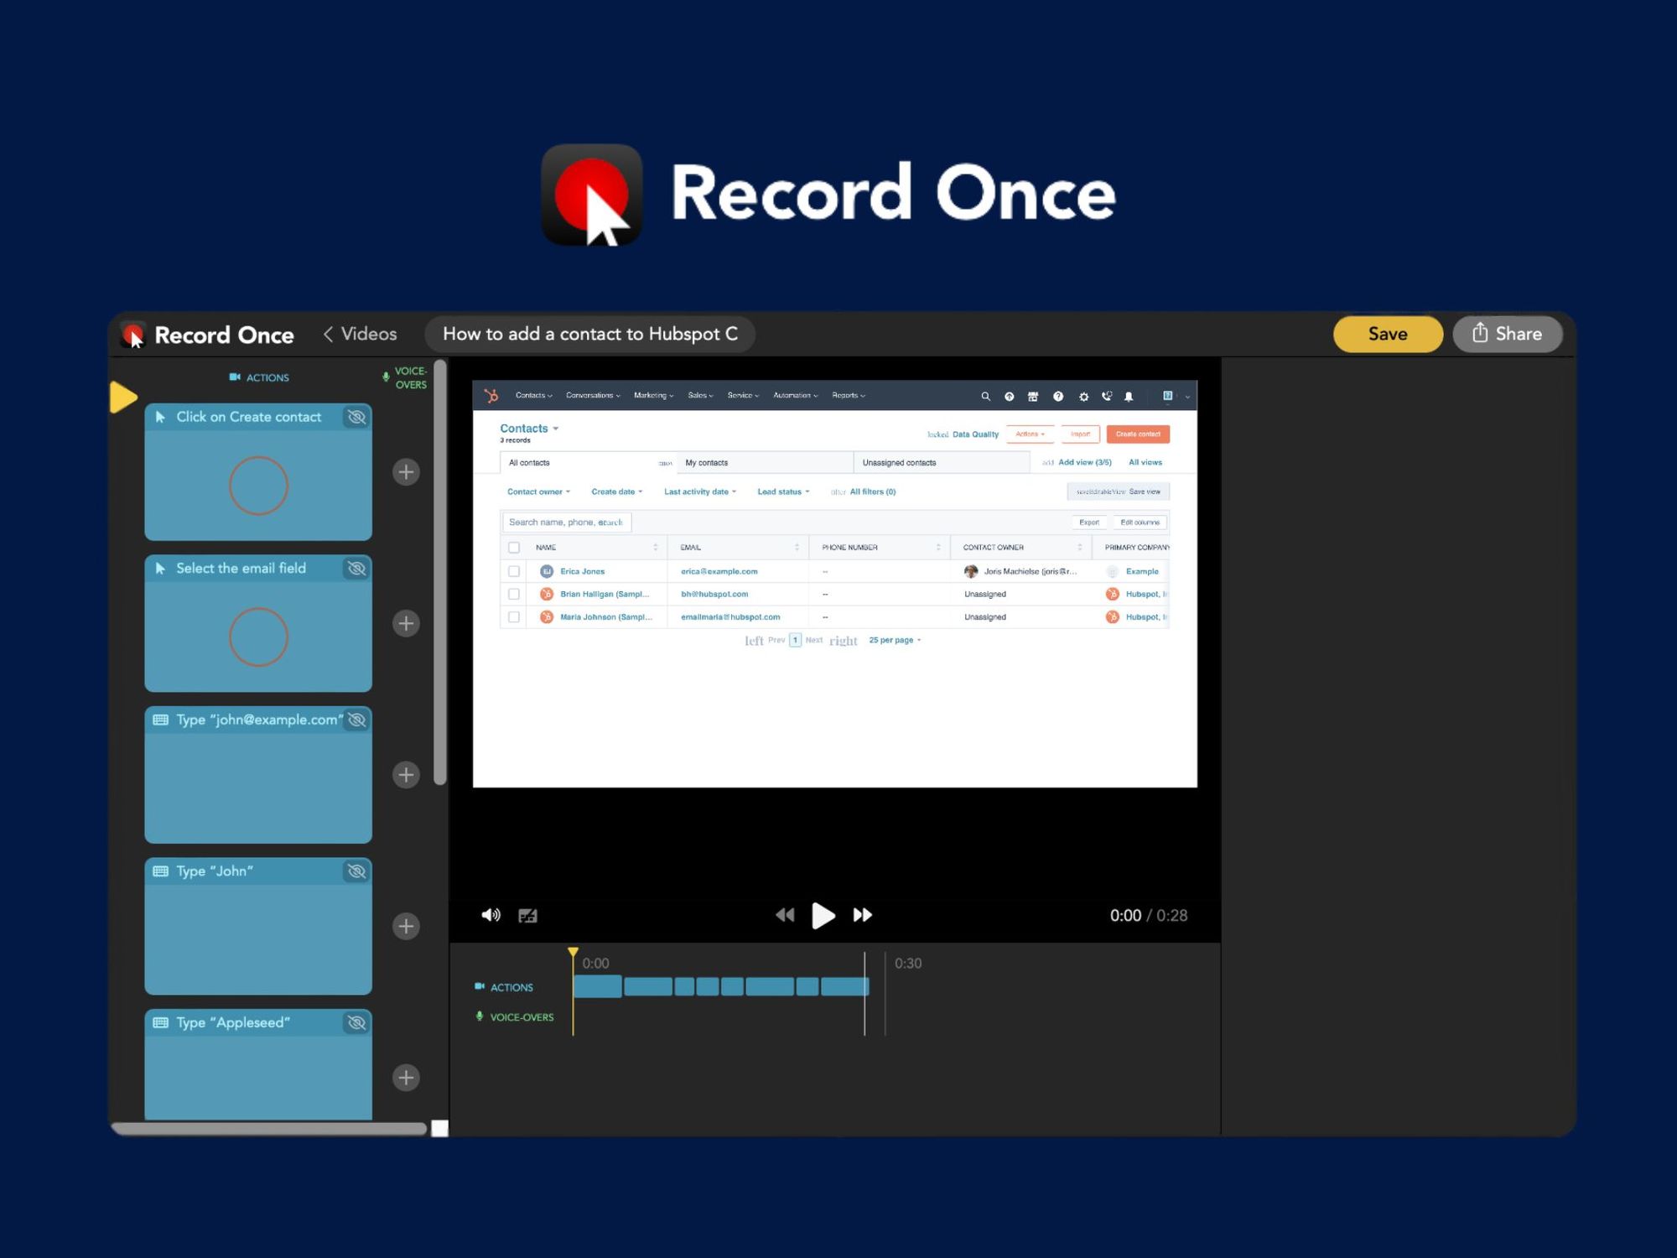Image resolution: width=1677 pixels, height=1258 pixels.
Task: Add step after Type "John" action
Action: 406,926
